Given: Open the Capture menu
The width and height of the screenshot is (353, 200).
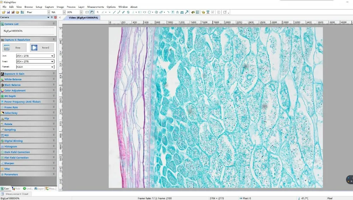Looking at the screenshot, I should [x=49, y=7].
